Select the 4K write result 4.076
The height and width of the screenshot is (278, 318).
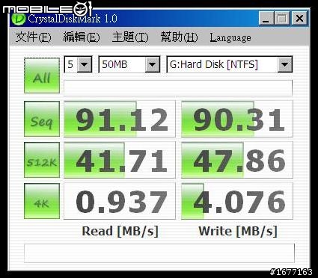[237, 201]
